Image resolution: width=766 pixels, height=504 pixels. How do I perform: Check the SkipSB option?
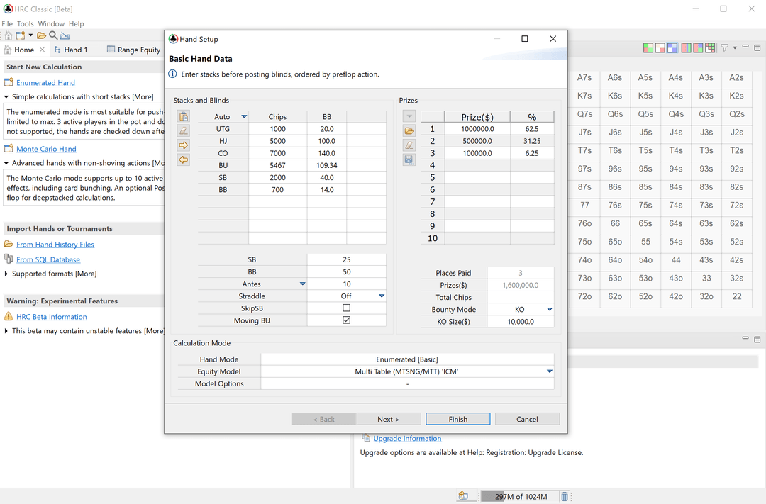click(x=347, y=308)
